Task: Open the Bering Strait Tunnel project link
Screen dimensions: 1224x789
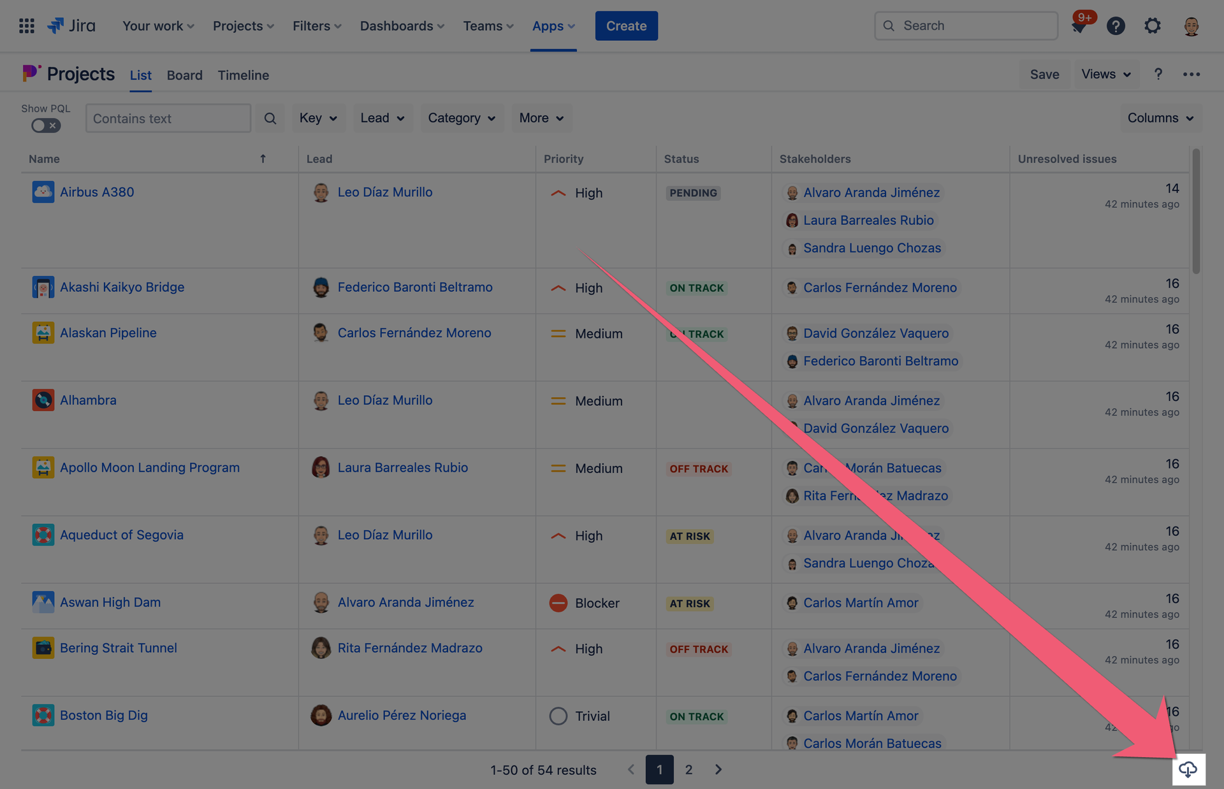Action: pyautogui.click(x=118, y=648)
